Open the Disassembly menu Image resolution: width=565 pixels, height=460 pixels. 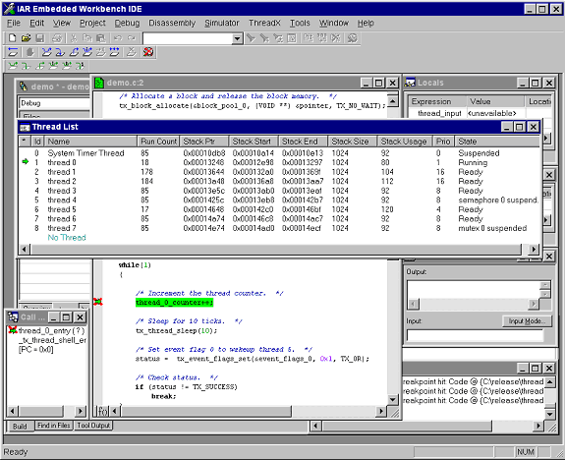pos(172,23)
